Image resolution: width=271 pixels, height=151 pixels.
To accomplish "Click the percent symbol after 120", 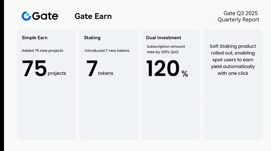I will pos(185,74).
